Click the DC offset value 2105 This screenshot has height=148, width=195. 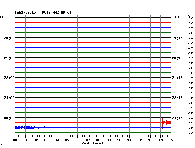tap(190, 48)
